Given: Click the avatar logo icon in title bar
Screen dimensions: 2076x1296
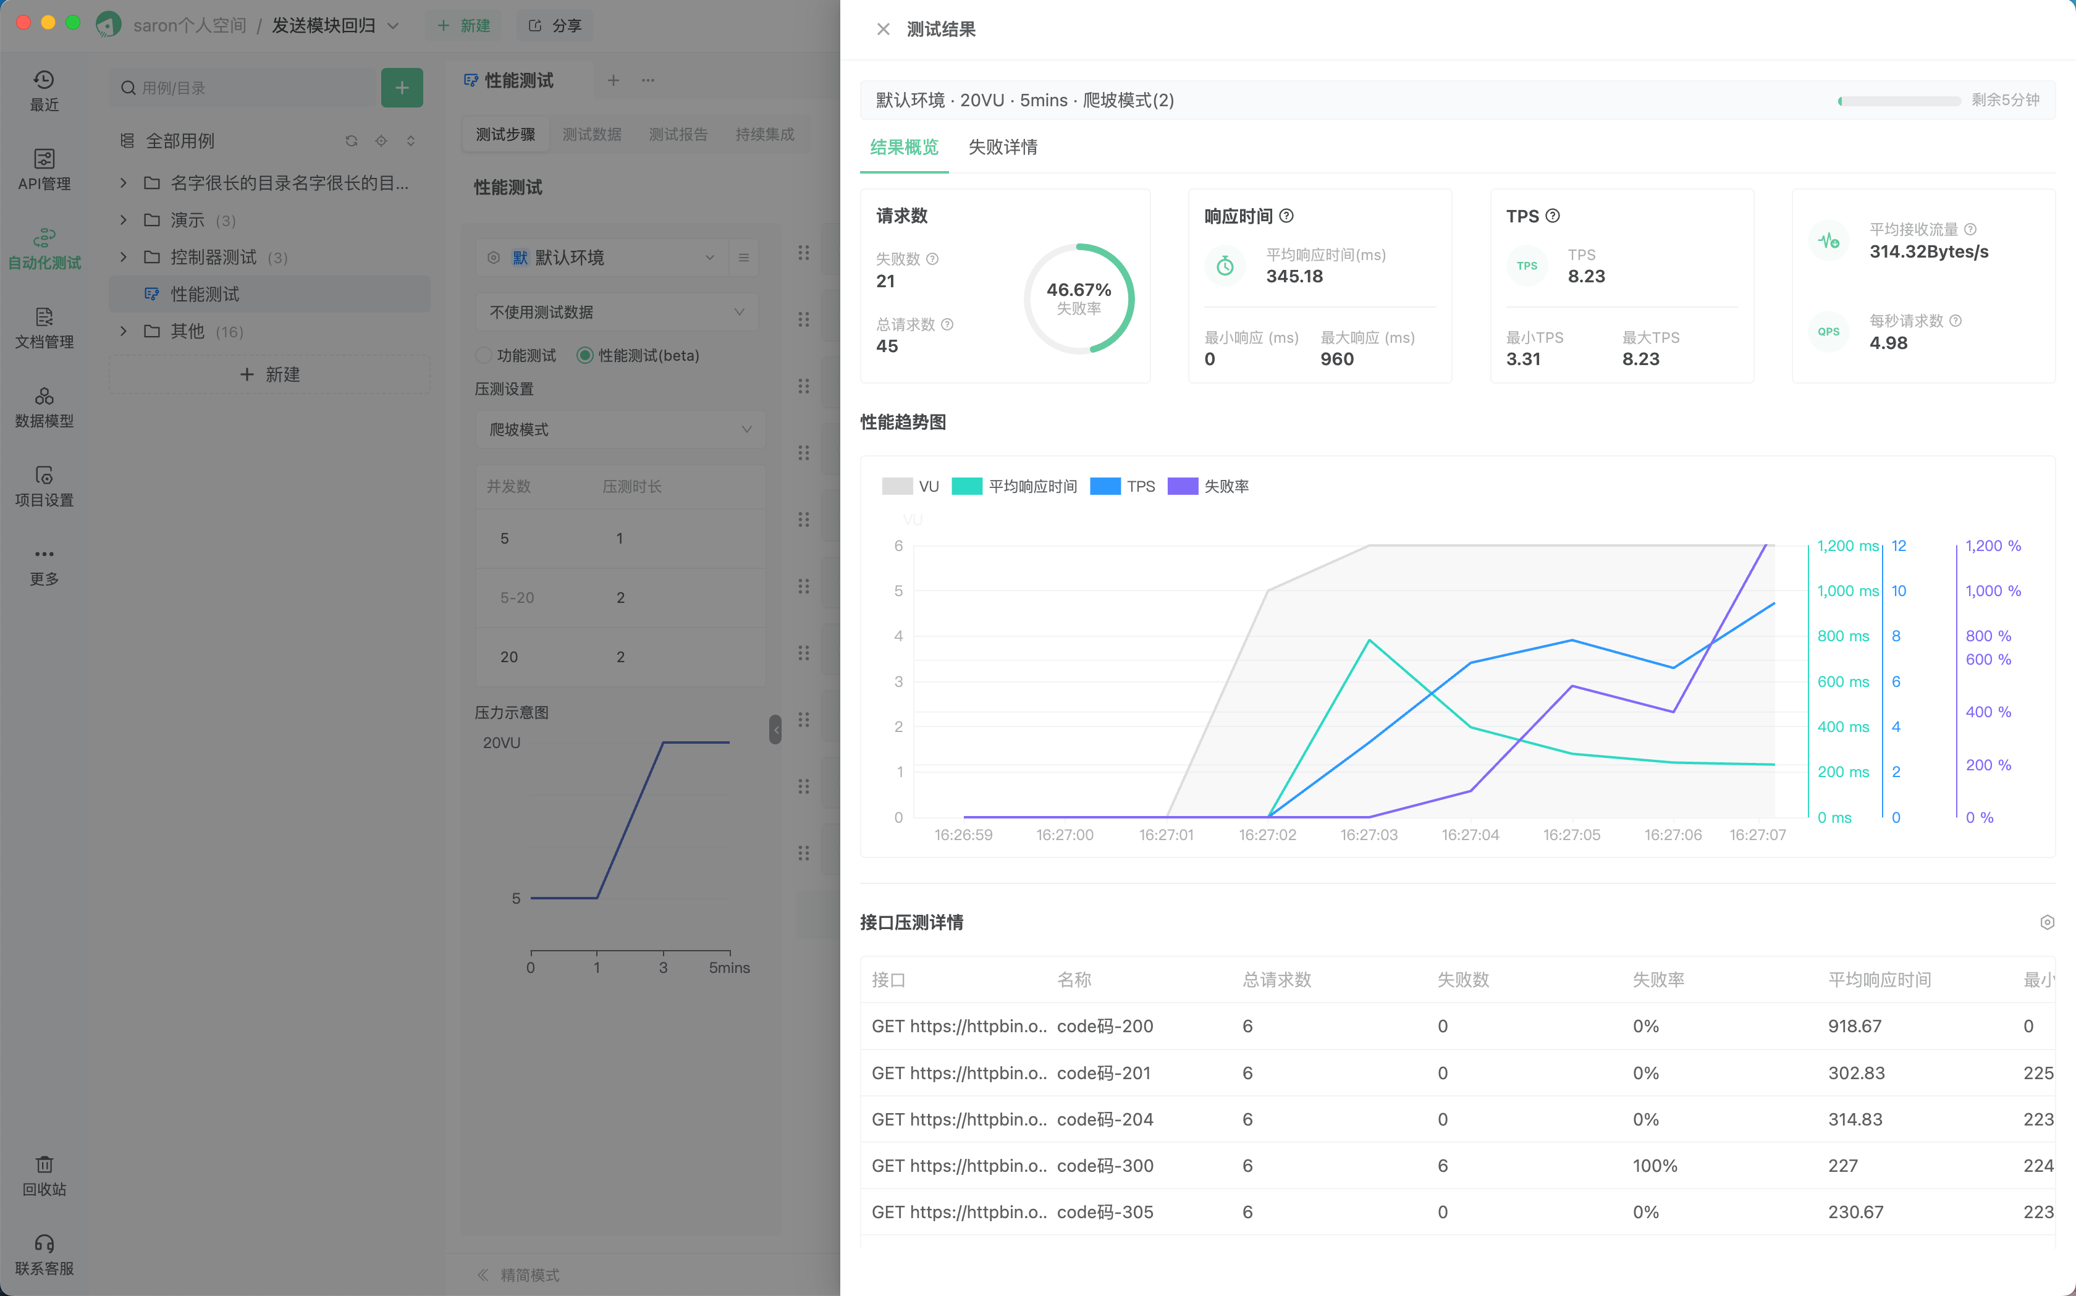Looking at the screenshot, I should [x=108, y=24].
